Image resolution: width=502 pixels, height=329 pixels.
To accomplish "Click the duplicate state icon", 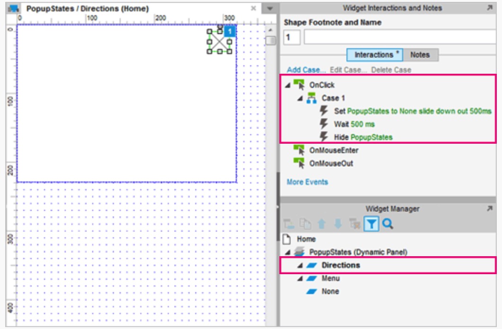I will [305, 224].
